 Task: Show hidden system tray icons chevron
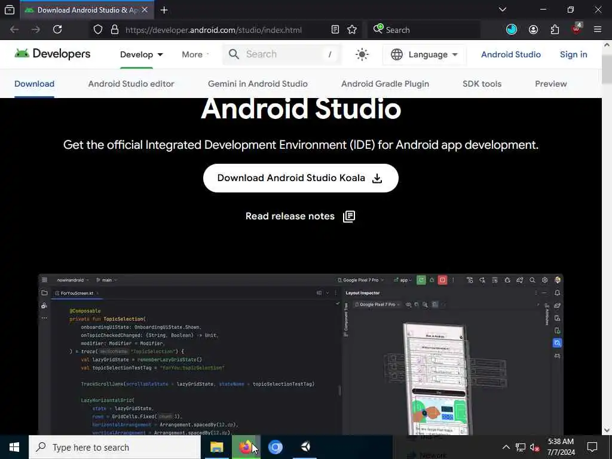tap(506, 447)
